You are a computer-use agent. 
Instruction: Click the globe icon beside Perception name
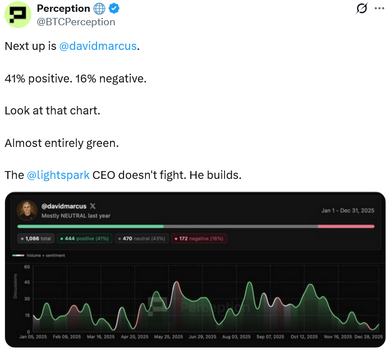coord(99,9)
